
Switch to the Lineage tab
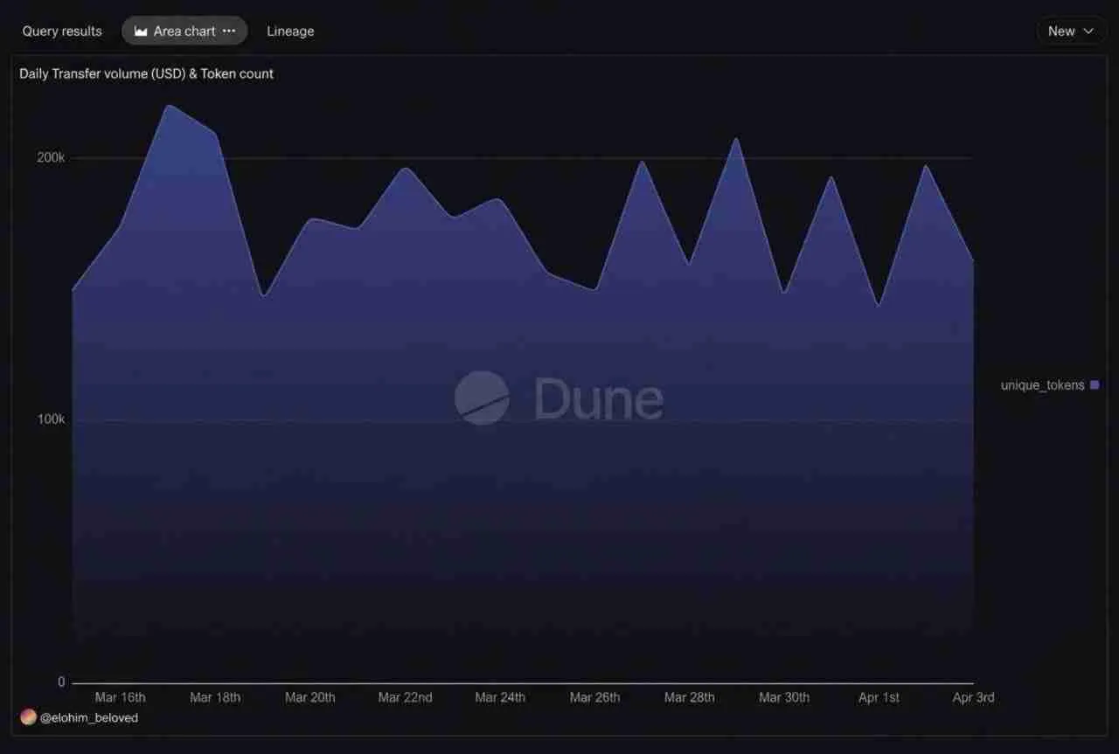tap(290, 31)
